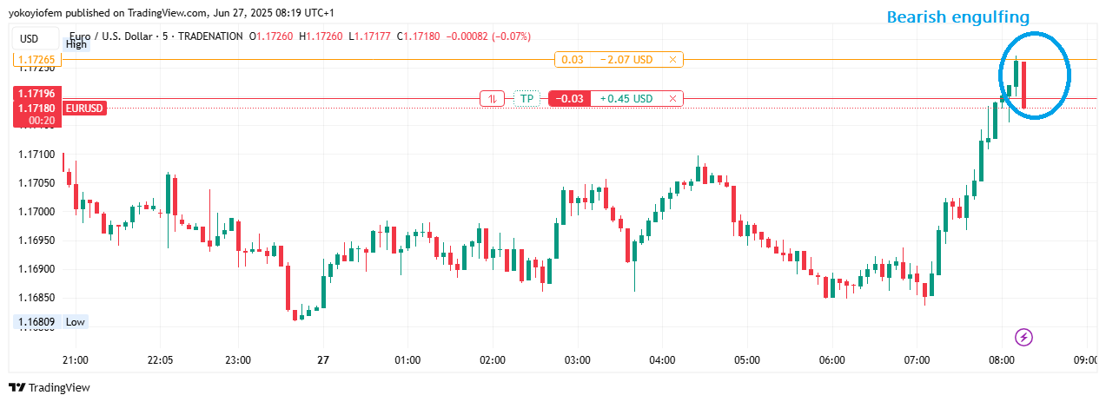
Task: Click the red 1.17196 position price label
Action: click(x=36, y=94)
